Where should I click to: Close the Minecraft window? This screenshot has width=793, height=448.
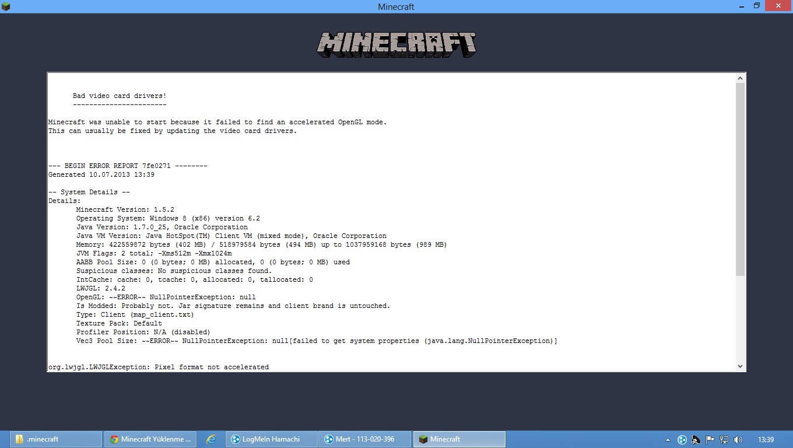tap(778, 5)
